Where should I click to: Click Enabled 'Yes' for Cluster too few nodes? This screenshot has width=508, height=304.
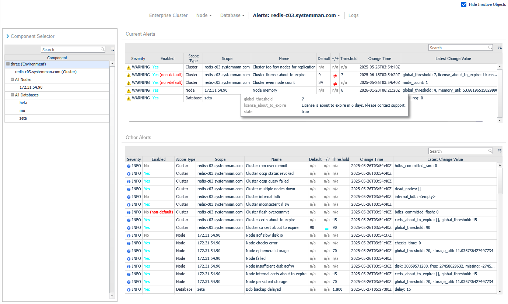155,67
